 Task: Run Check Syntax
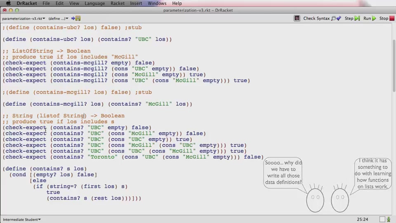[x=322, y=18]
